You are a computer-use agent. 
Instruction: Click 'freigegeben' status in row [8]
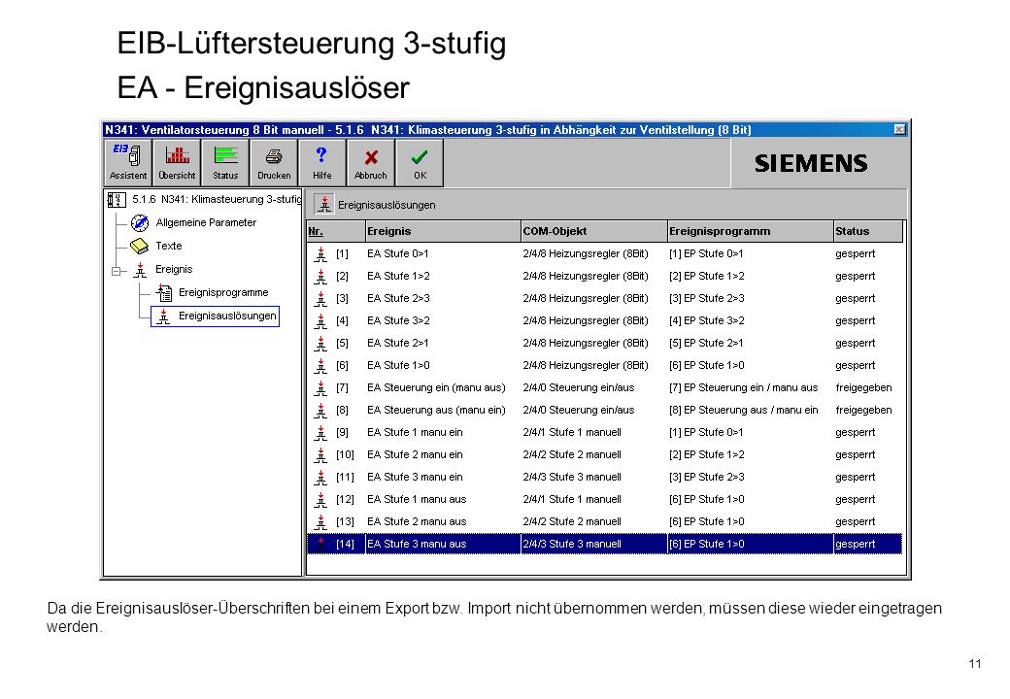click(863, 410)
